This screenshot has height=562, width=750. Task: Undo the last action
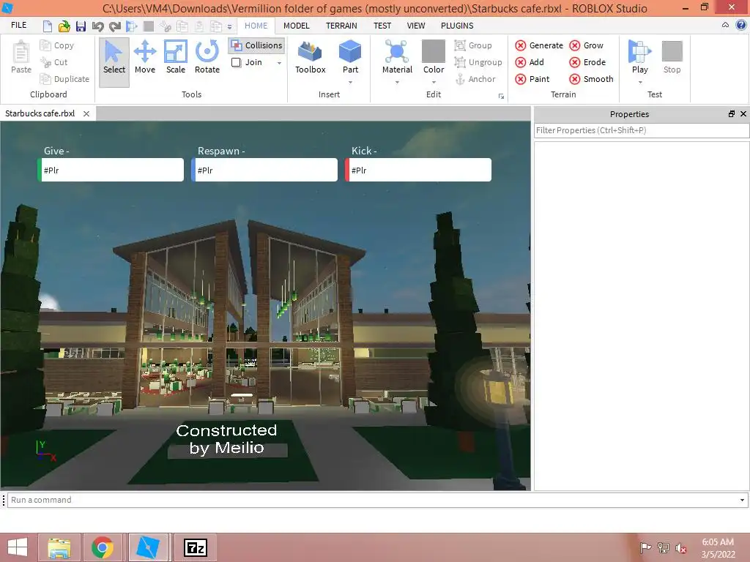tap(97, 26)
